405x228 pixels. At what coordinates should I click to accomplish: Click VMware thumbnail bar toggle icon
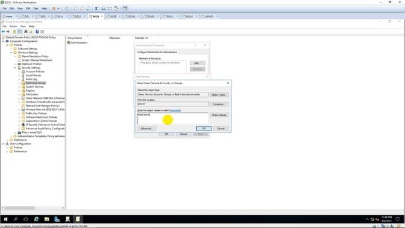[104, 8]
